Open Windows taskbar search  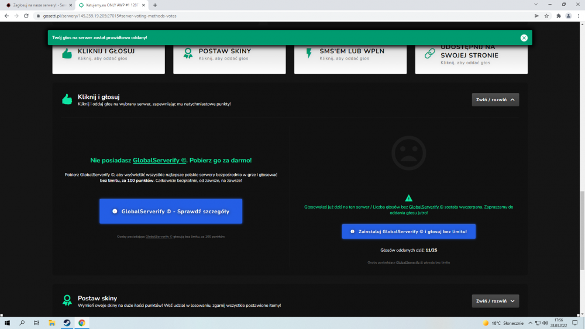click(22, 323)
